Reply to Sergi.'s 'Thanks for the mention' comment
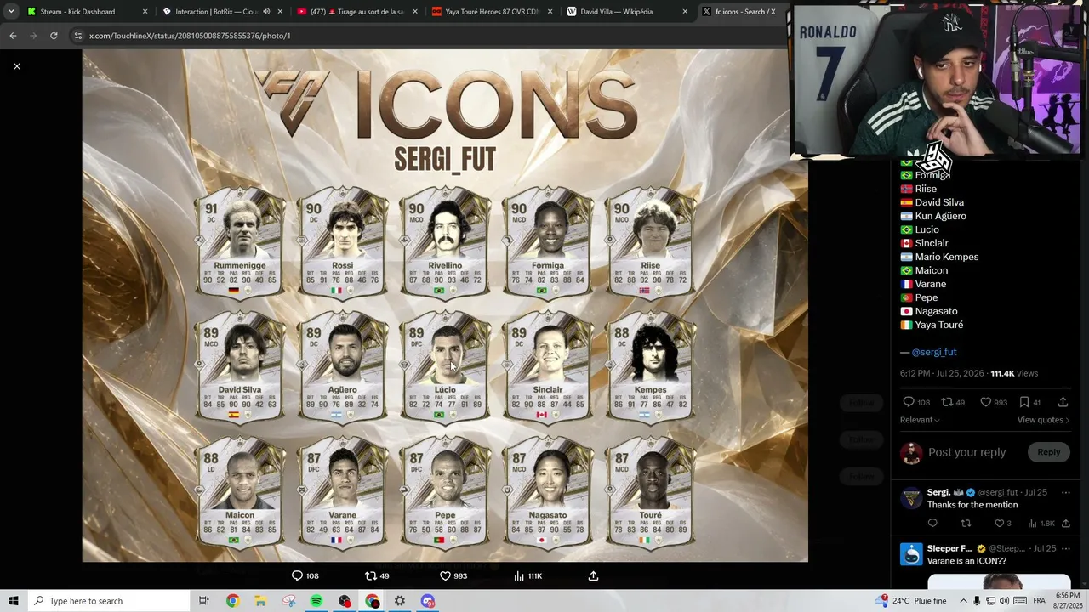 point(932,524)
